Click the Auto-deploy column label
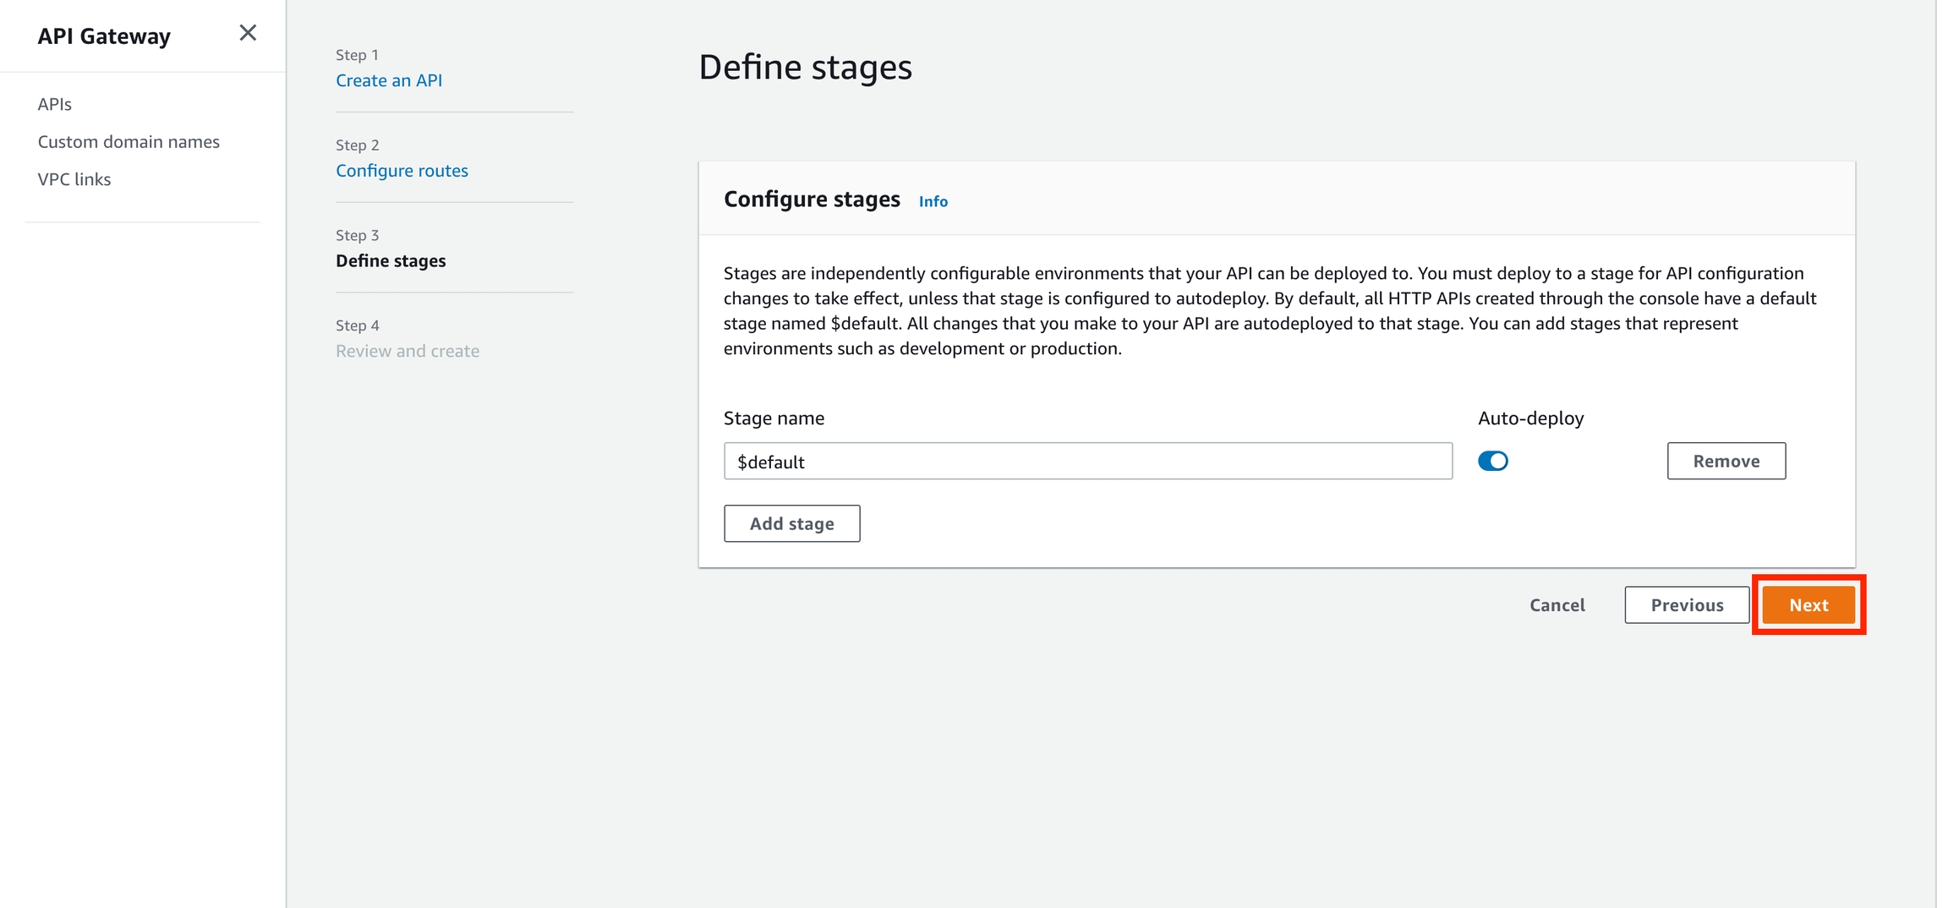 tap(1530, 418)
